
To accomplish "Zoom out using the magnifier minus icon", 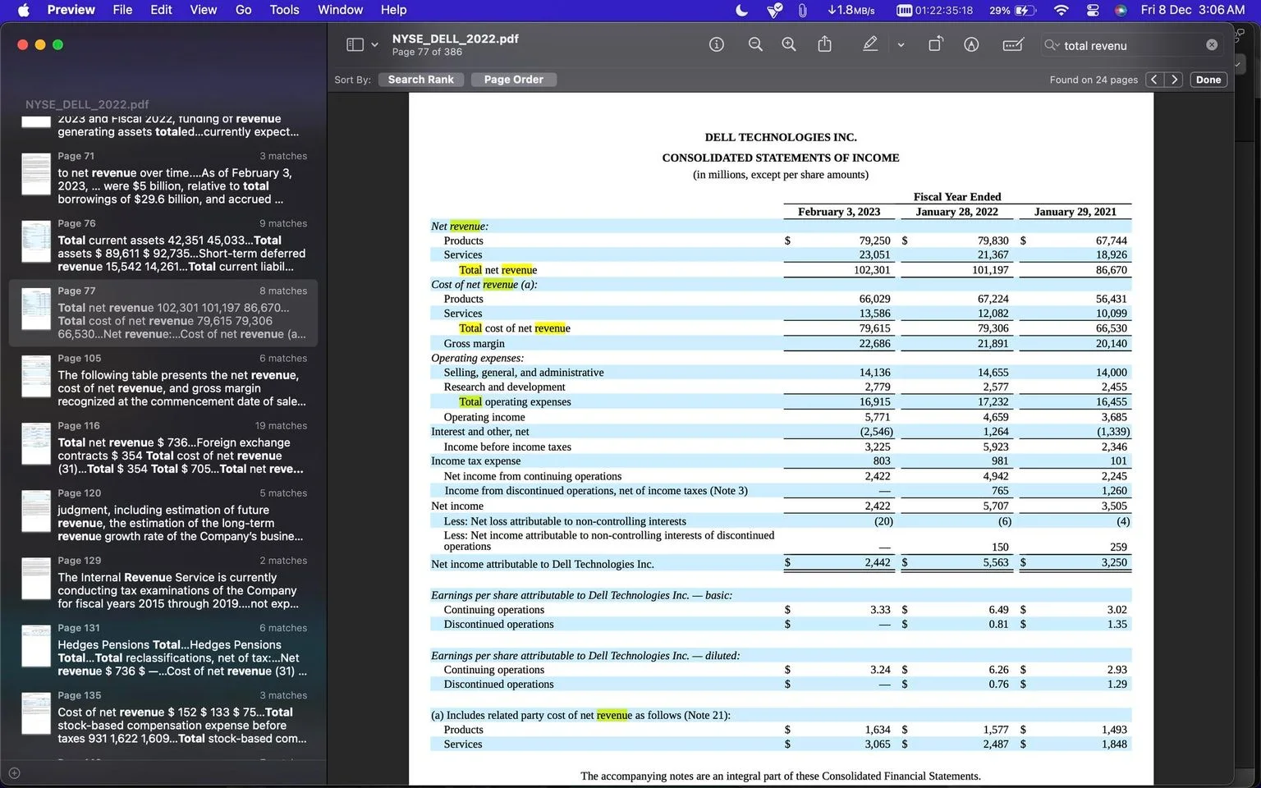I will pyautogui.click(x=755, y=44).
